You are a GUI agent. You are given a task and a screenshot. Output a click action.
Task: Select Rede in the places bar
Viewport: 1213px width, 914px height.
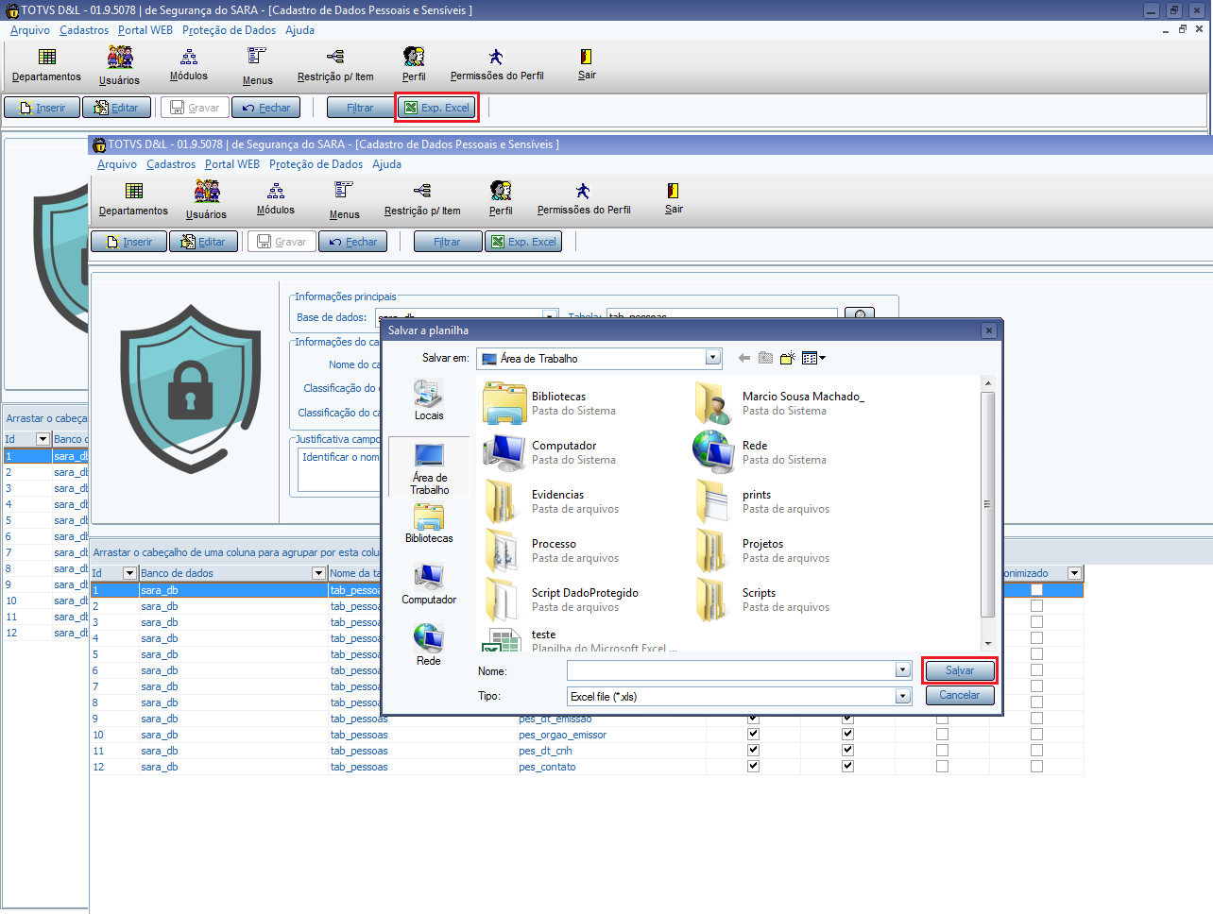[x=429, y=645]
